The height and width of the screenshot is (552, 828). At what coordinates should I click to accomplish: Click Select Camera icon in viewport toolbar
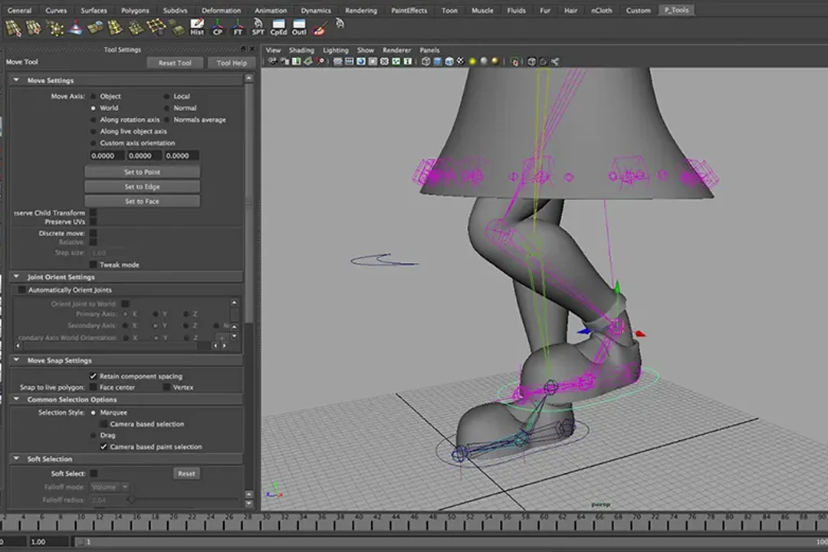pyautogui.click(x=272, y=61)
